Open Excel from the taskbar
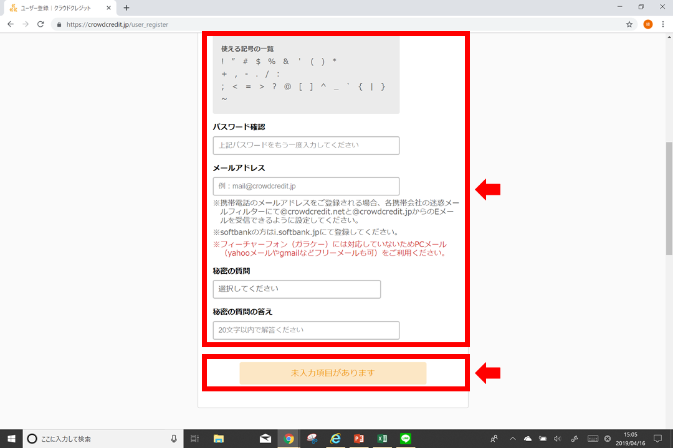 [x=382, y=439]
